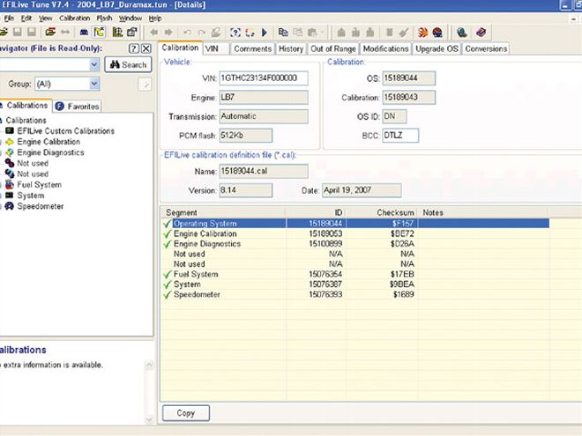Viewport: 582px width, 436px height.
Task: Click the greyed paste clipboard toolbar icon
Action: 312,33
